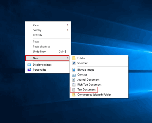The width and height of the screenshot is (152, 123).
Task: Click the Folder icon in New submenu
Action: [74, 58]
